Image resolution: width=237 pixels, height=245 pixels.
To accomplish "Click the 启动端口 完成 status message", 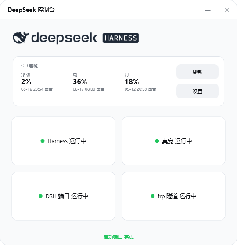I will [118, 237].
